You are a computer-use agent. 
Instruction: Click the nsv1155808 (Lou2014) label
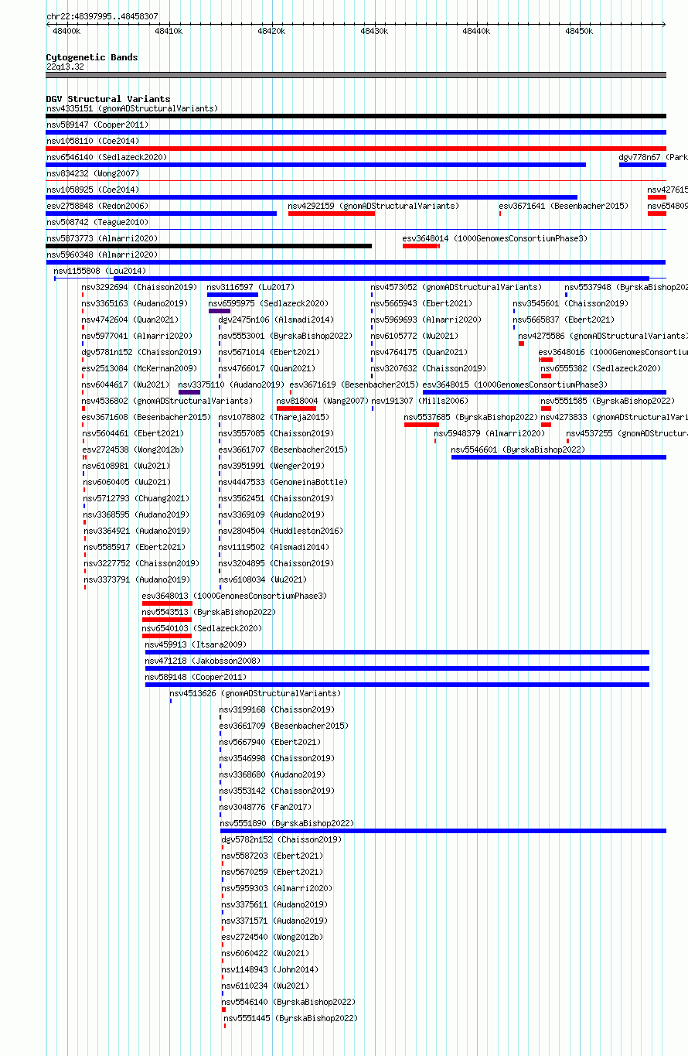point(100,271)
